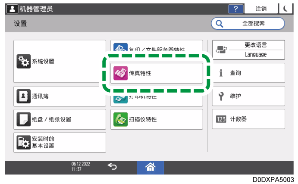Click the 通讯簿 address book icon
Image resolution: width=298 pixels, height=184 pixels.
[24, 96]
